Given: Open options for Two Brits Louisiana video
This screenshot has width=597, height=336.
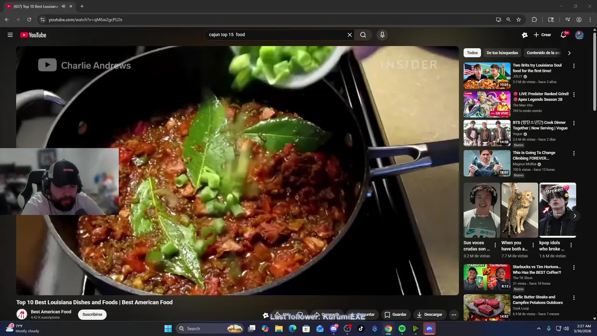Looking at the screenshot, I should click(574, 66).
